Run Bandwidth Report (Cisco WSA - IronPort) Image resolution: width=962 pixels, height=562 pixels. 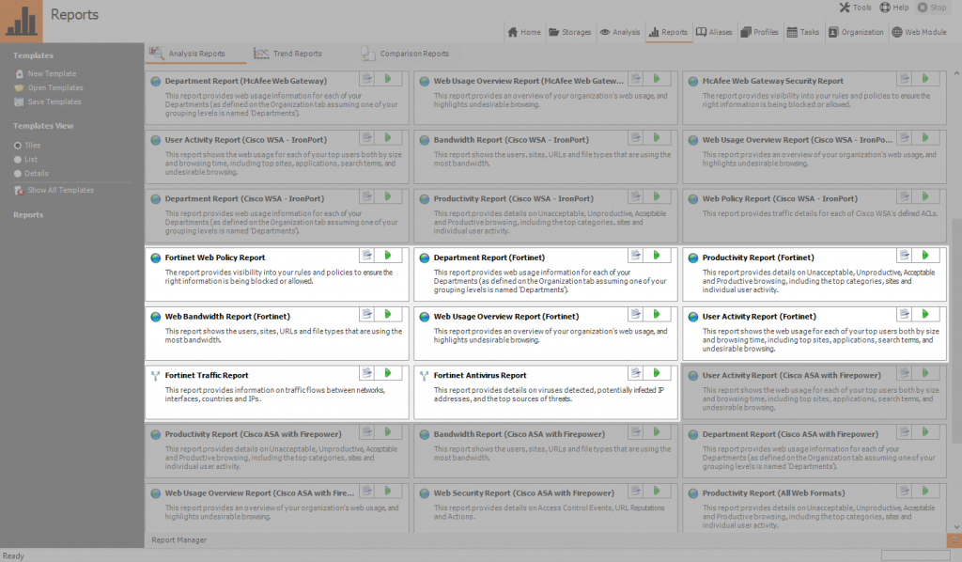(x=657, y=137)
